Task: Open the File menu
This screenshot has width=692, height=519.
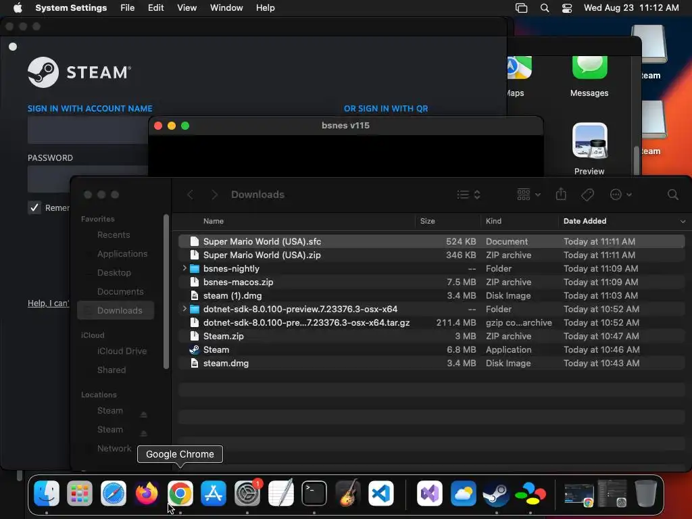Action: pyautogui.click(x=128, y=8)
